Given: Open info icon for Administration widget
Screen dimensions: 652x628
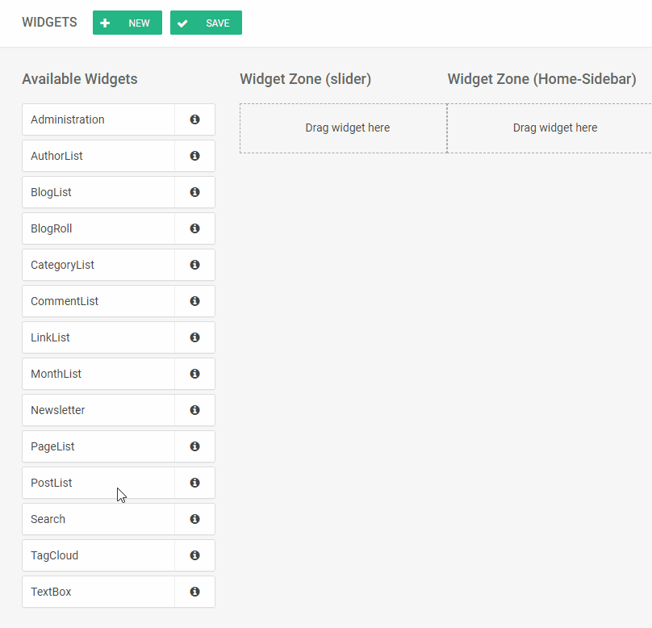Looking at the screenshot, I should coord(194,119).
